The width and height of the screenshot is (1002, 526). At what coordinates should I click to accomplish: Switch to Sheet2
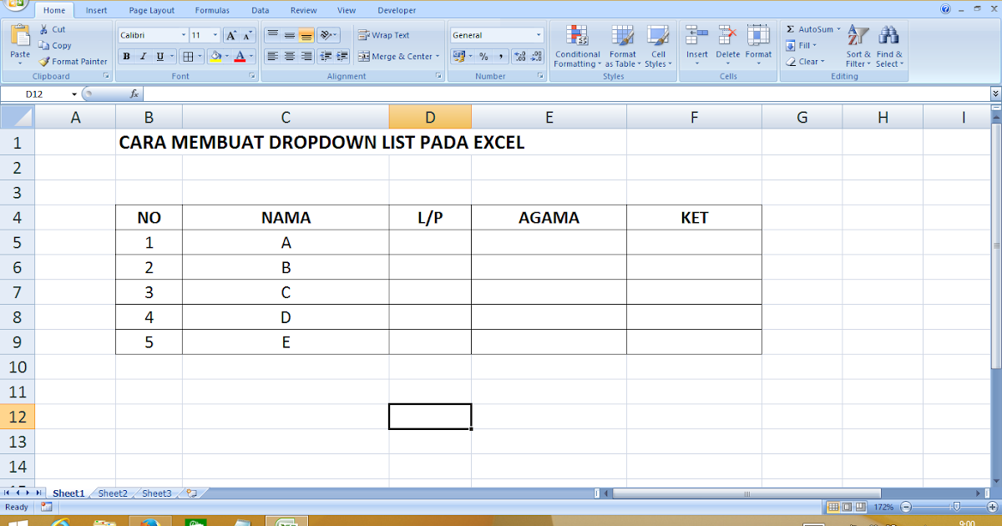(x=111, y=493)
